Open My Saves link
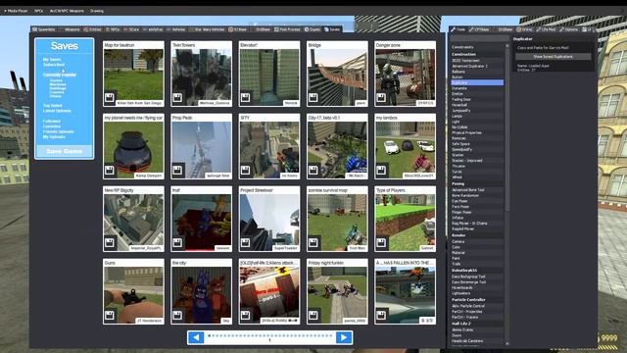 52,59
